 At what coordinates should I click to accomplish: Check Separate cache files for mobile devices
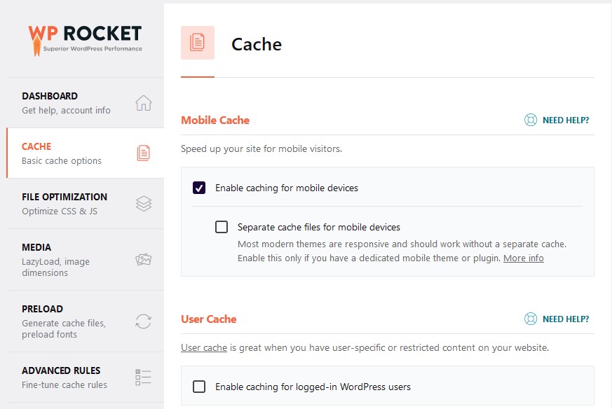click(222, 227)
